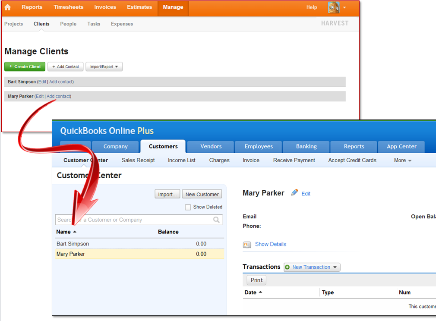This screenshot has width=436, height=321.
Task: Select the Clients subtab in Harvest
Action: pos(41,24)
